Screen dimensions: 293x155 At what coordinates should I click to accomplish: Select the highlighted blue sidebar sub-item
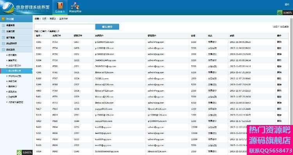click(16, 71)
